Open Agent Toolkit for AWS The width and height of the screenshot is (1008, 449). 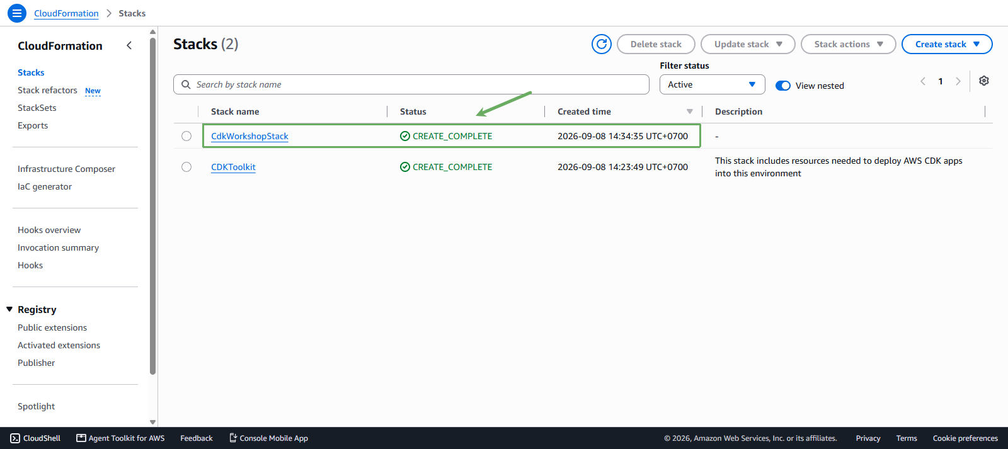[120, 438]
